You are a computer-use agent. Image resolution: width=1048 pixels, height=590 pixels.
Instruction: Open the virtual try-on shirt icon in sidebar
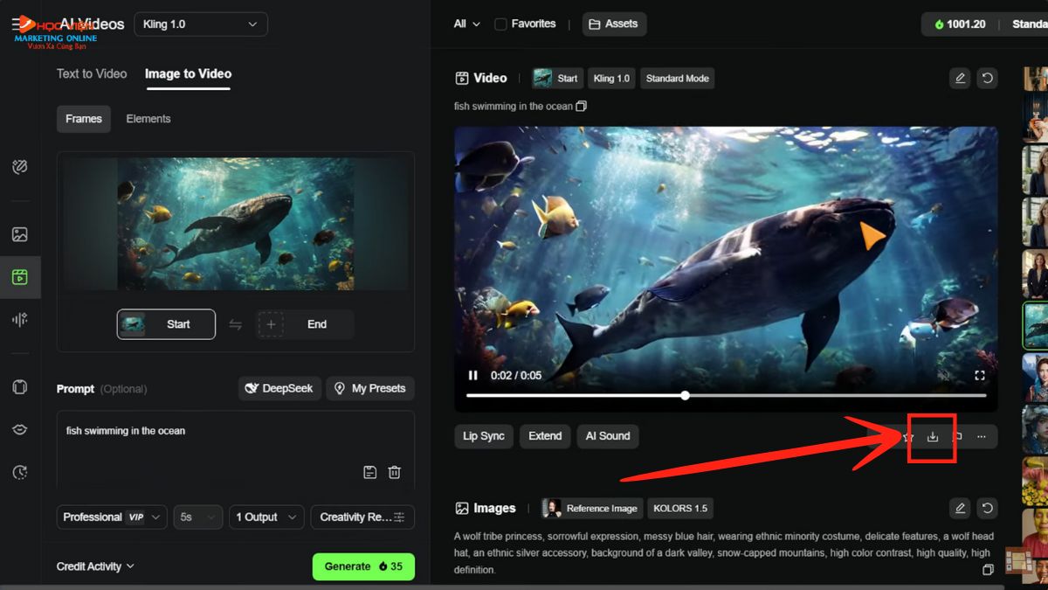coord(20,386)
